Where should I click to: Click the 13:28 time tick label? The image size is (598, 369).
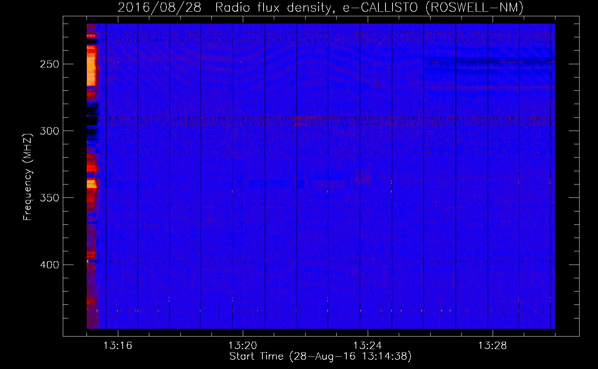click(x=493, y=346)
